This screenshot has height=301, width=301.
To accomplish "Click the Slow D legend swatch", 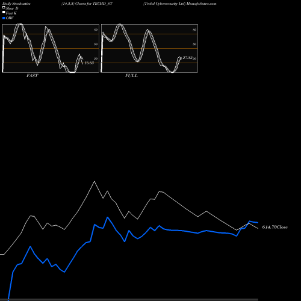I will 4,8.
